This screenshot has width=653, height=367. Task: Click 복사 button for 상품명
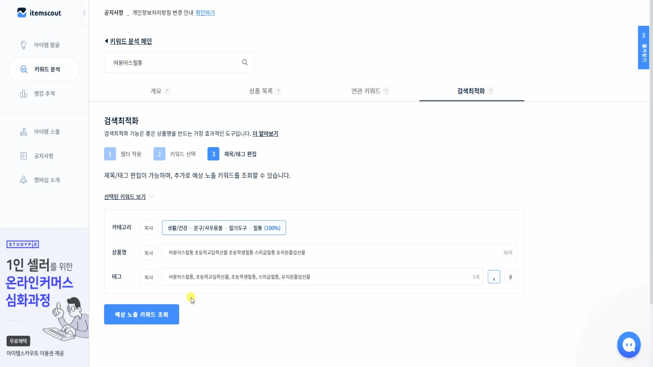149,253
